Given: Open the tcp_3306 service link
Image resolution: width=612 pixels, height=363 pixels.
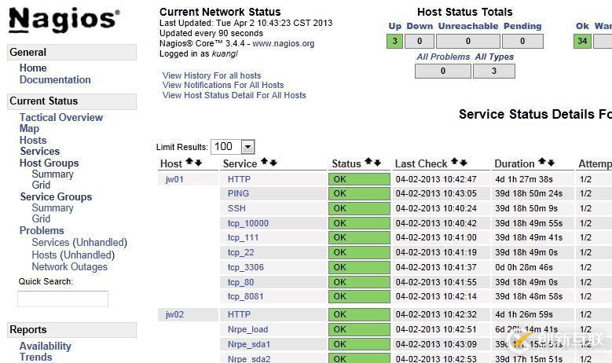Looking at the screenshot, I should 246,268.
